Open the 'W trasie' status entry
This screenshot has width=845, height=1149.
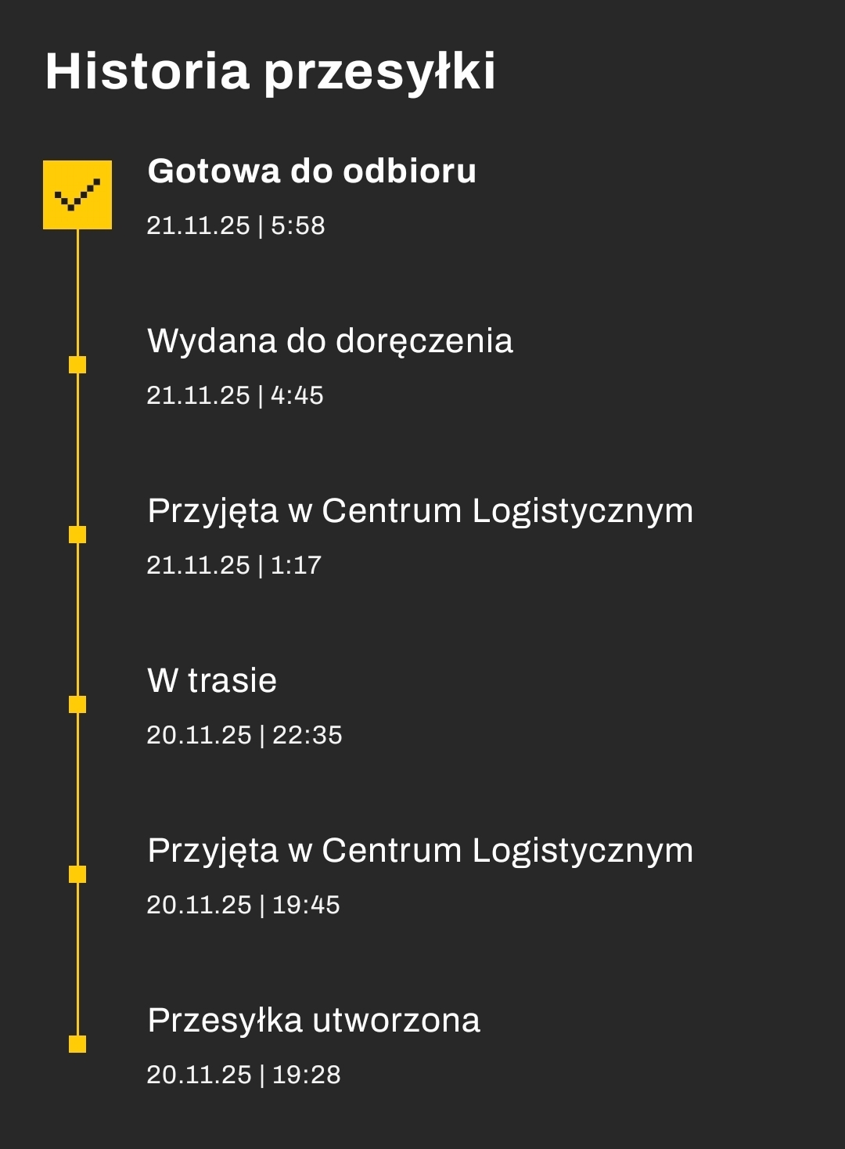click(x=212, y=680)
